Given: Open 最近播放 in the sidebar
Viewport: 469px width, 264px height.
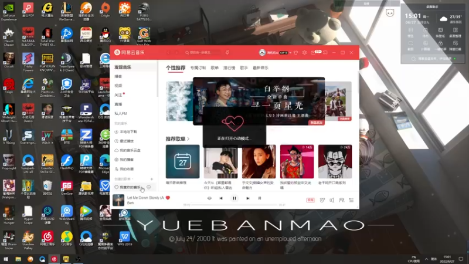Looking at the screenshot, I should tap(124, 141).
